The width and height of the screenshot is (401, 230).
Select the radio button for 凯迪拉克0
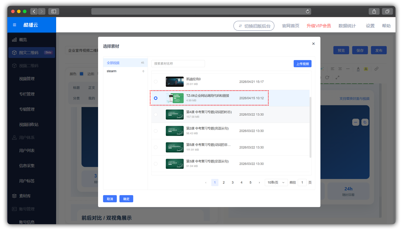coord(156,82)
